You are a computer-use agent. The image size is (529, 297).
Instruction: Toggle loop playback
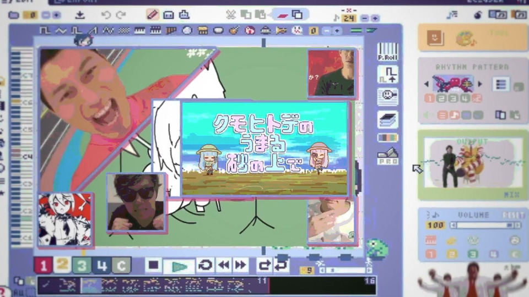(205, 265)
